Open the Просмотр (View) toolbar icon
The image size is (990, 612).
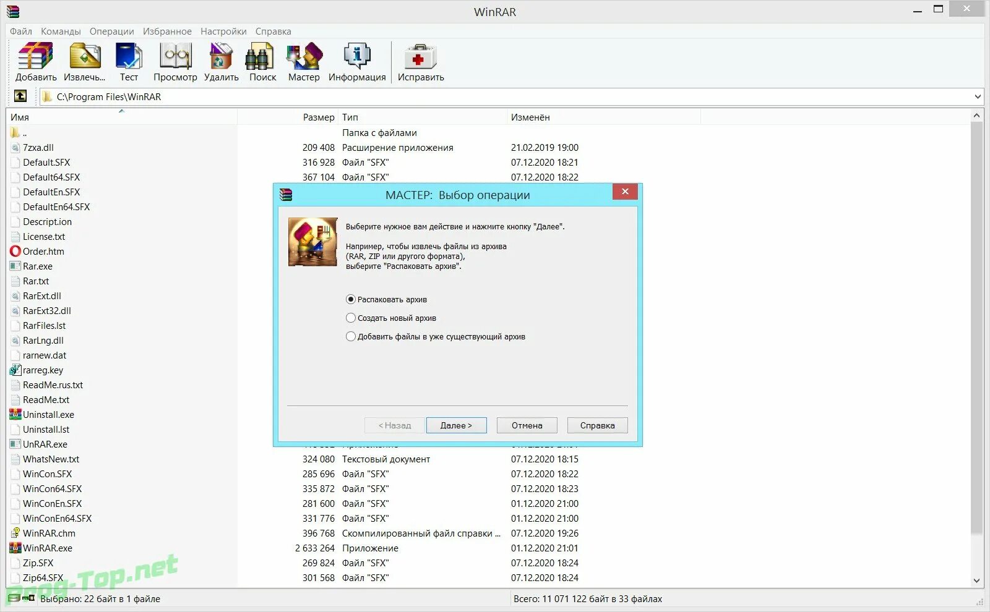[175, 56]
